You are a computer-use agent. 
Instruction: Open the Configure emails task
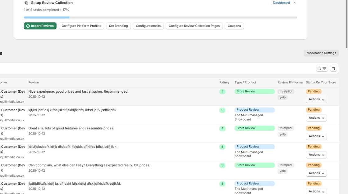(x=148, y=26)
